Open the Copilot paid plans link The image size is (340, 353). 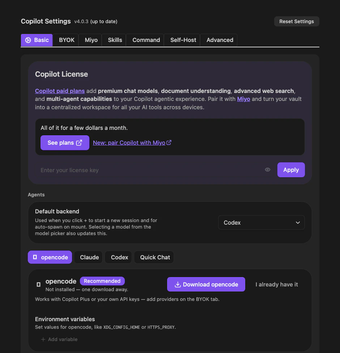pos(60,91)
